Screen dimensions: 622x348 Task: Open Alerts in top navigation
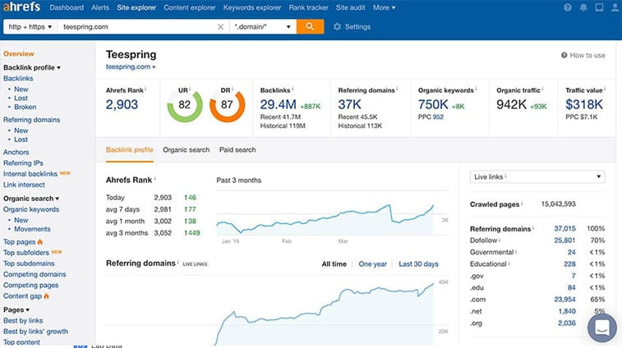(100, 7)
